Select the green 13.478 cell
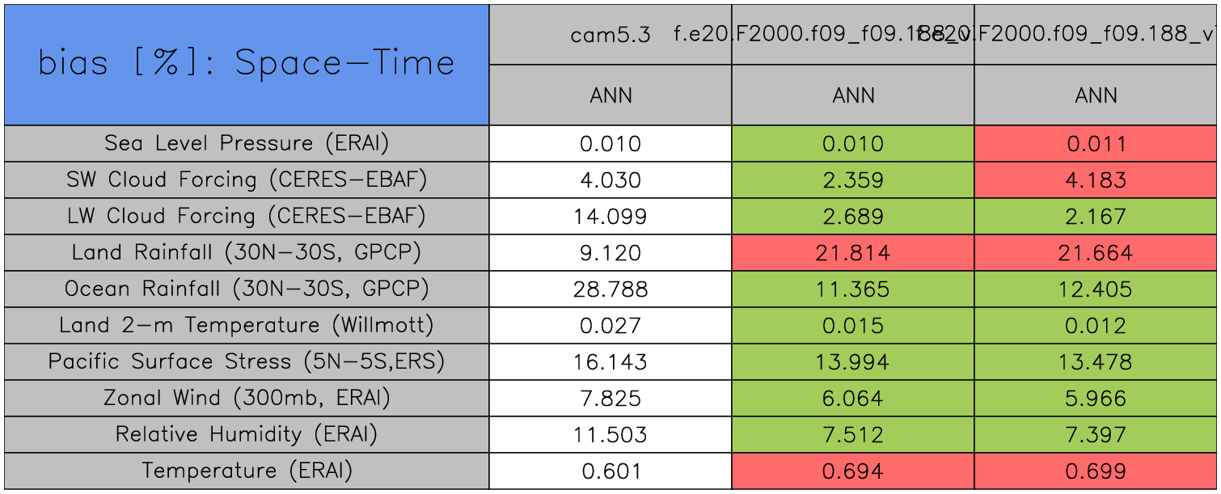The width and height of the screenshot is (1221, 494). tap(1096, 362)
